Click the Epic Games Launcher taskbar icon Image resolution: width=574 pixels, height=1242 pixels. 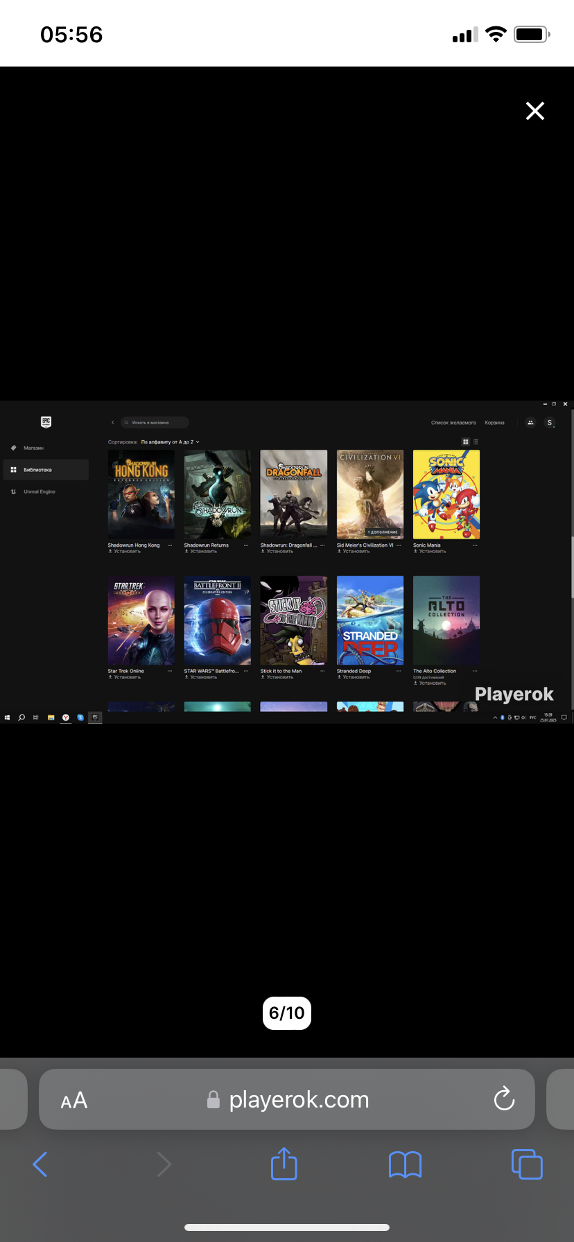(95, 717)
